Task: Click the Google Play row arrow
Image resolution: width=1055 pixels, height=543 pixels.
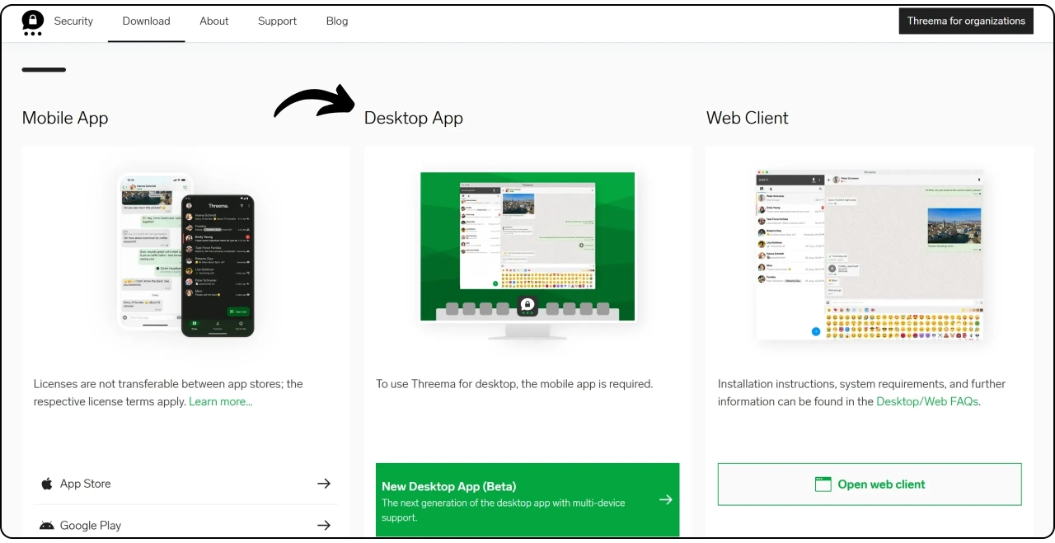Action: pyautogui.click(x=324, y=525)
